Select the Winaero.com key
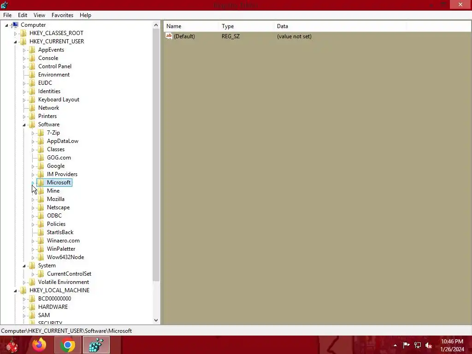Viewport: 472px width, 354px height. (63, 241)
